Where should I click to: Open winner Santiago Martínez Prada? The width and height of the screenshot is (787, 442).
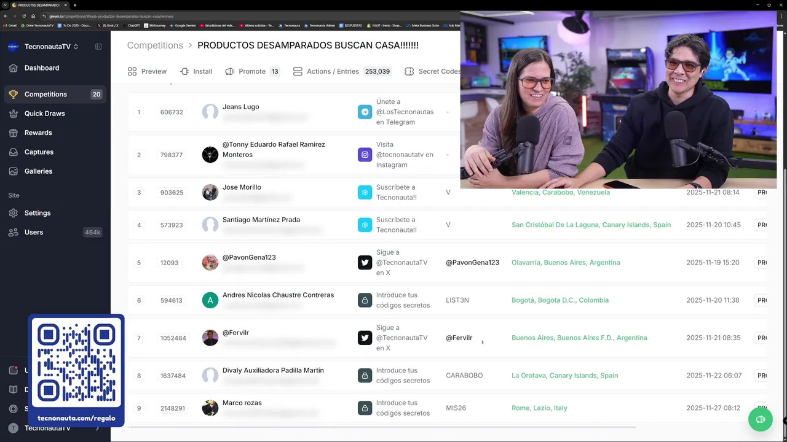point(261,220)
